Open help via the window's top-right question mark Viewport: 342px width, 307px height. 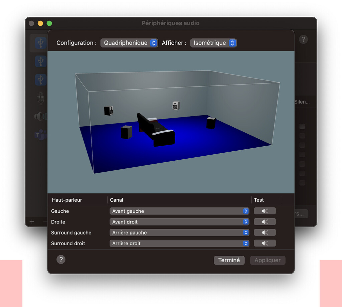(303, 39)
